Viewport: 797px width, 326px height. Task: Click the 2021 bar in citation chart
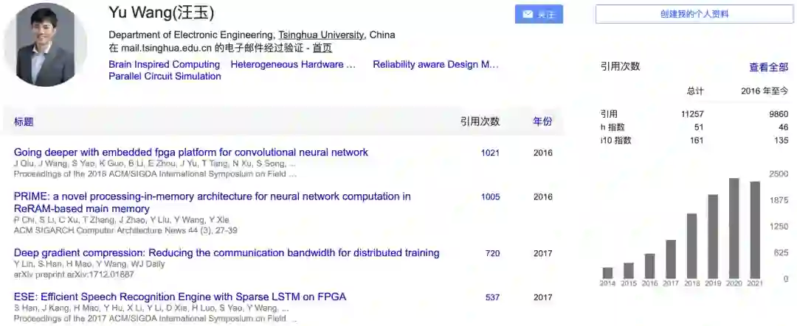click(755, 230)
